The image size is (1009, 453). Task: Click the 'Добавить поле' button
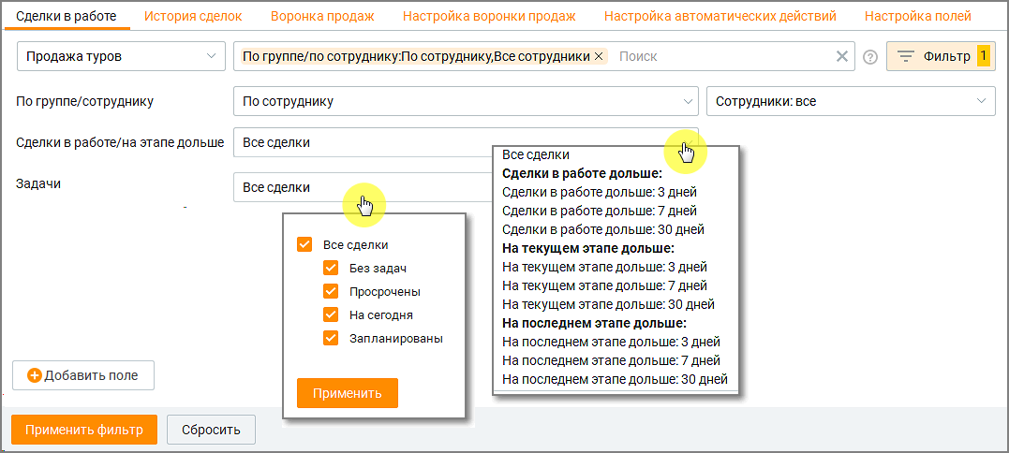(x=83, y=375)
